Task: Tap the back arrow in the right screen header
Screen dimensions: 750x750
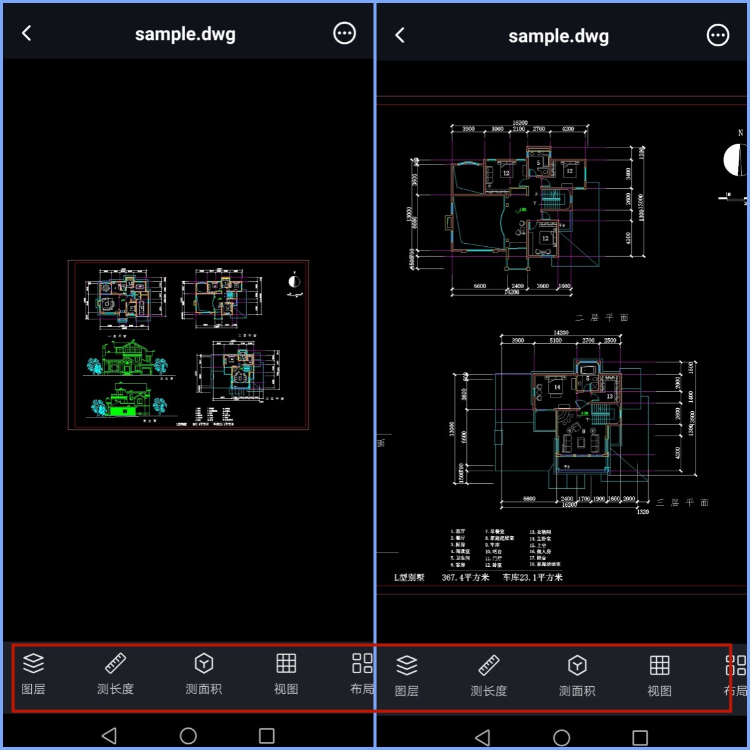Action: [x=400, y=35]
